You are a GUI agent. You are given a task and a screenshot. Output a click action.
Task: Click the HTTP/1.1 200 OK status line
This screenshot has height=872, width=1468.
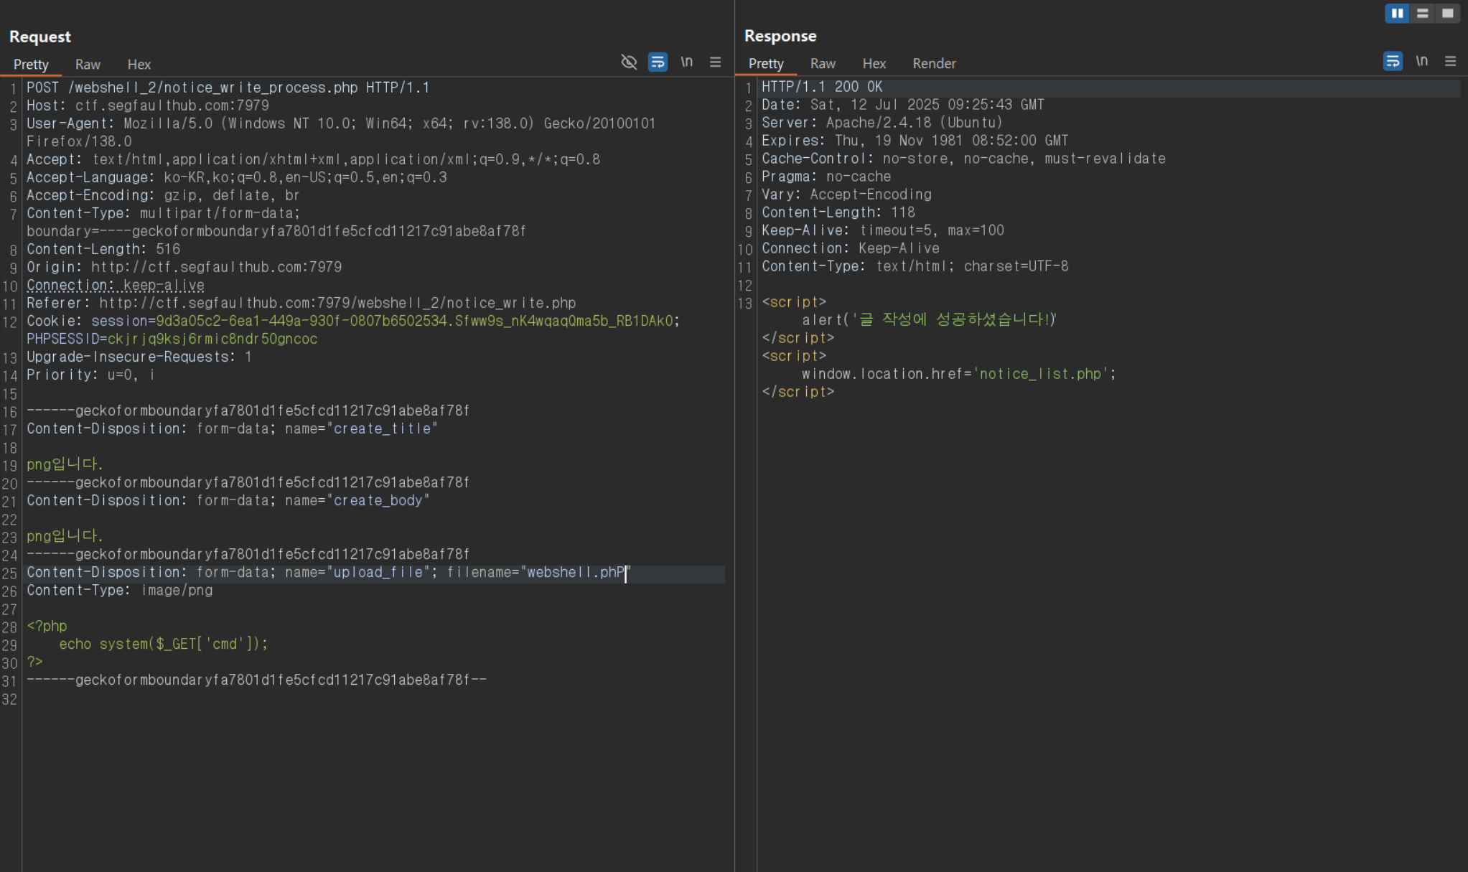[822, 87]
